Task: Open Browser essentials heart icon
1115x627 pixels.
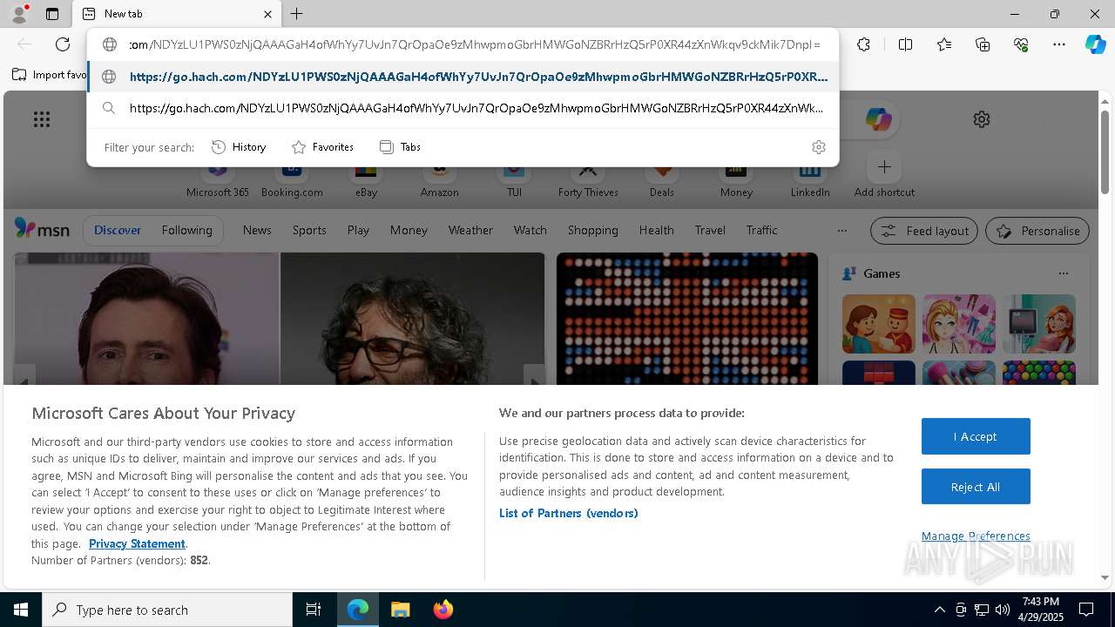Action: tap(1021, 44)
